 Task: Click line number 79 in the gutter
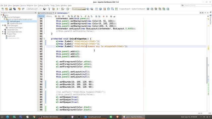41,82
